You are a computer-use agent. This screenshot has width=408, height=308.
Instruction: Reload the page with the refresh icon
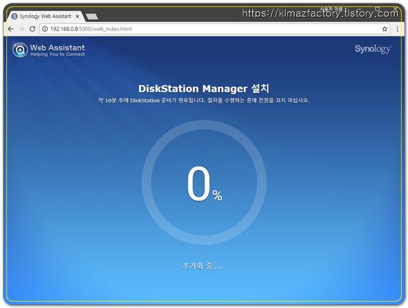[33, 29]
